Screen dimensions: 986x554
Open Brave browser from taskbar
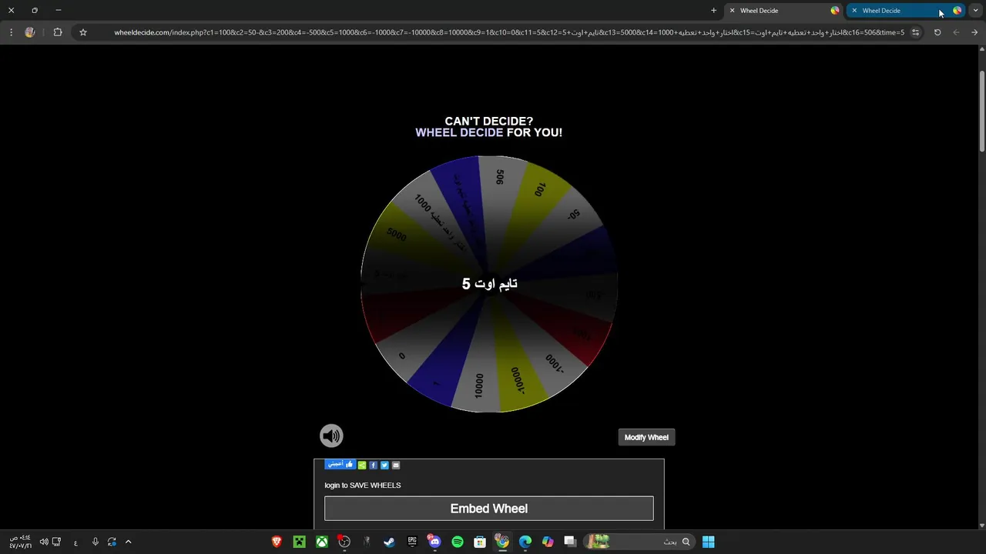click(277, 542)
